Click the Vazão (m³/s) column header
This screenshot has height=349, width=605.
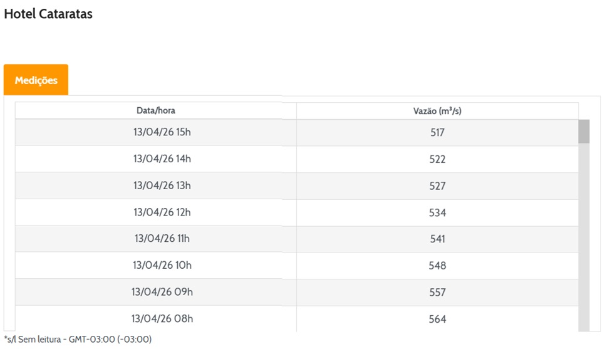(x=437, y=111)
